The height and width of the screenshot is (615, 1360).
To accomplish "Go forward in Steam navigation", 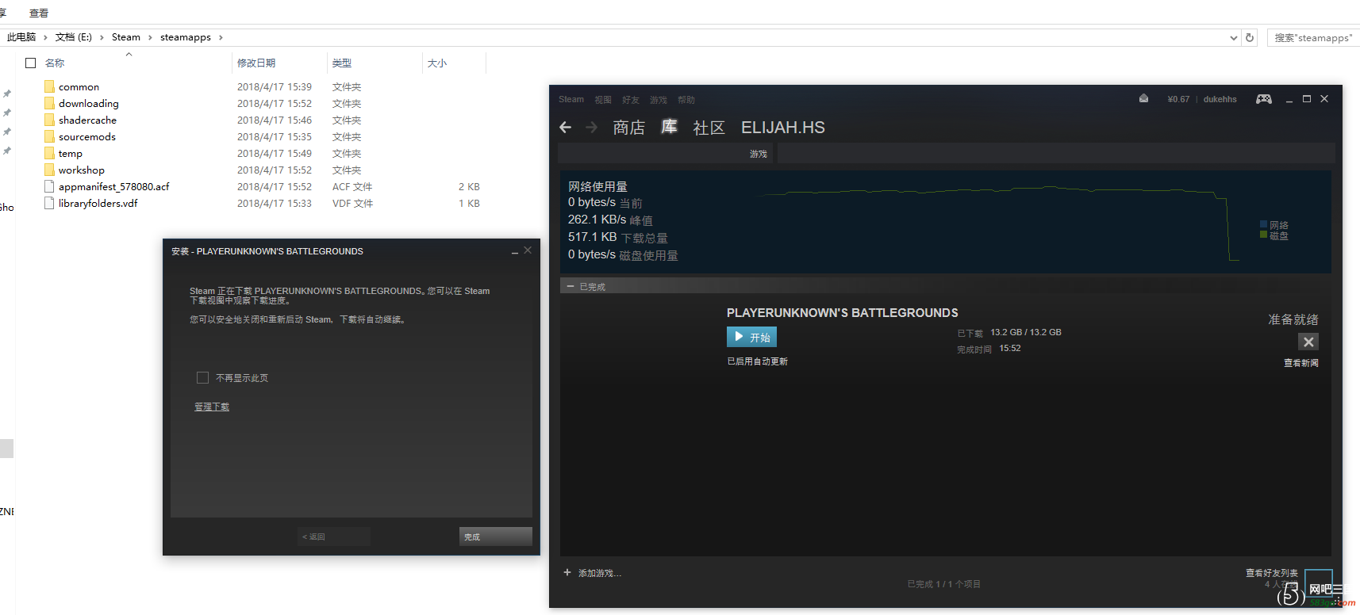I will 591,127.
